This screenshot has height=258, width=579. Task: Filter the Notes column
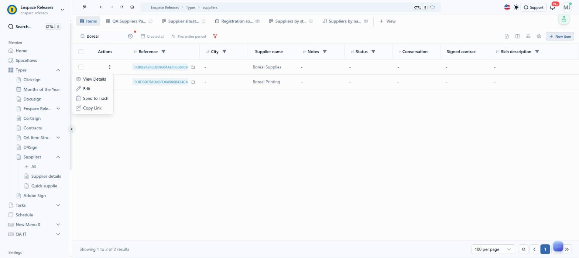coord(325,52)
